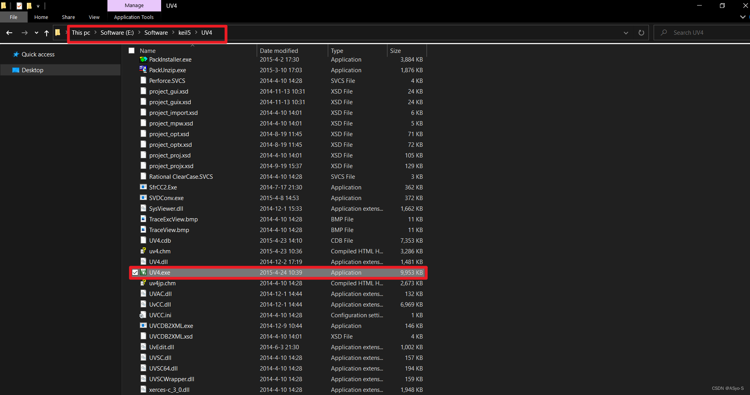The image size is (750, 395).
Task: Uncheck the UV4.exe selection checkbox
Action: coord(135,272)
